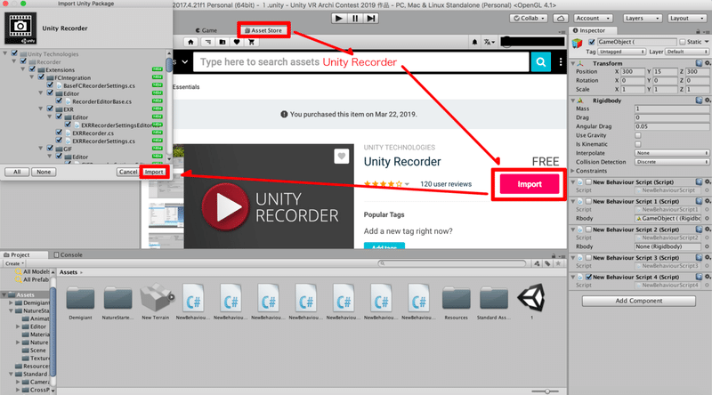The width and height of the screenshot is (712, 395).
Task: Click the pink Import button in Asset Store
Action: 530,184
